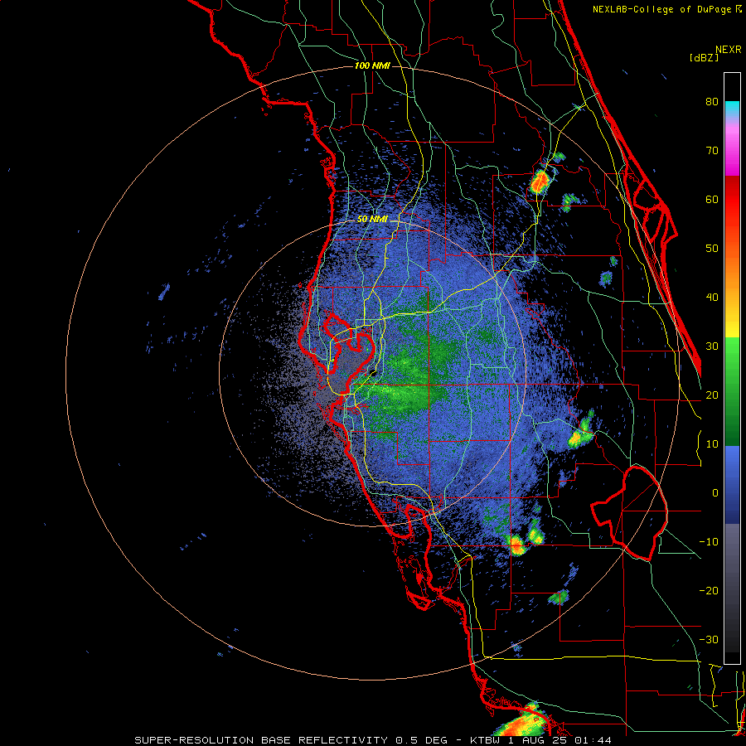The width and height of the screenshot is (746, 746).
Task: Click the -10 value on dBZ scale
Action: click(x=709, y=542)
